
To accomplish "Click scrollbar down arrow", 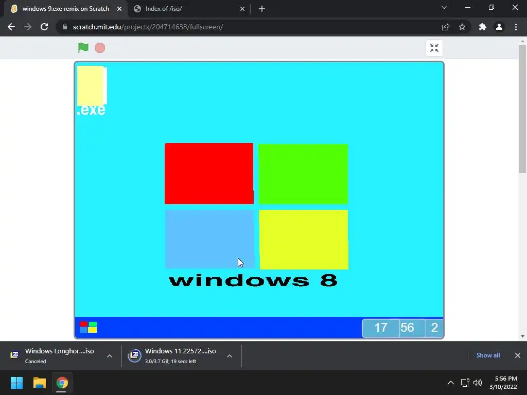I will pos(522,336).
